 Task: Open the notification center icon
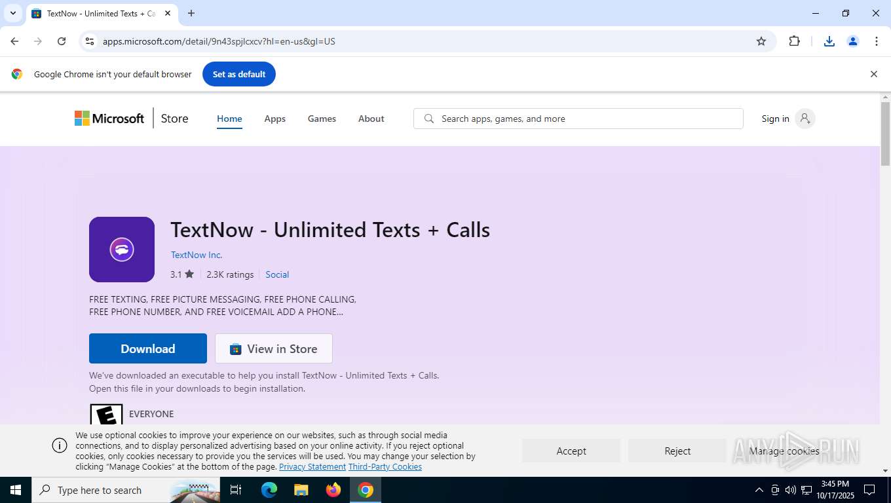point(869,490)
